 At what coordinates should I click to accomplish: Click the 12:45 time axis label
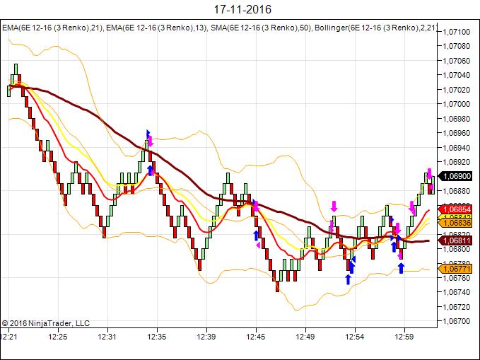click(x=256, y=337)
